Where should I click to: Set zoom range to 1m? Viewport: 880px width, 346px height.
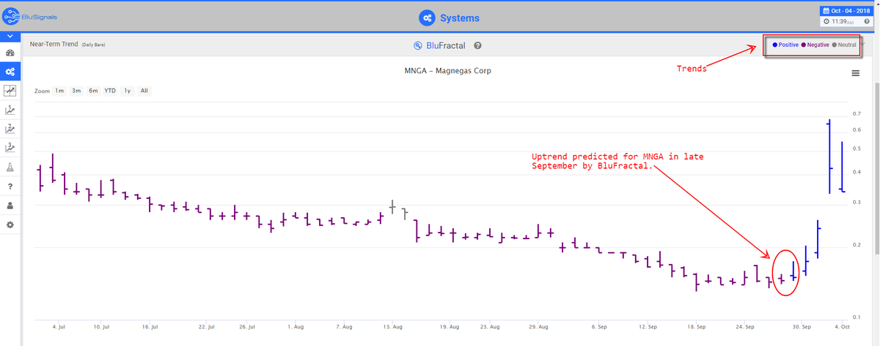click(59, 91)
